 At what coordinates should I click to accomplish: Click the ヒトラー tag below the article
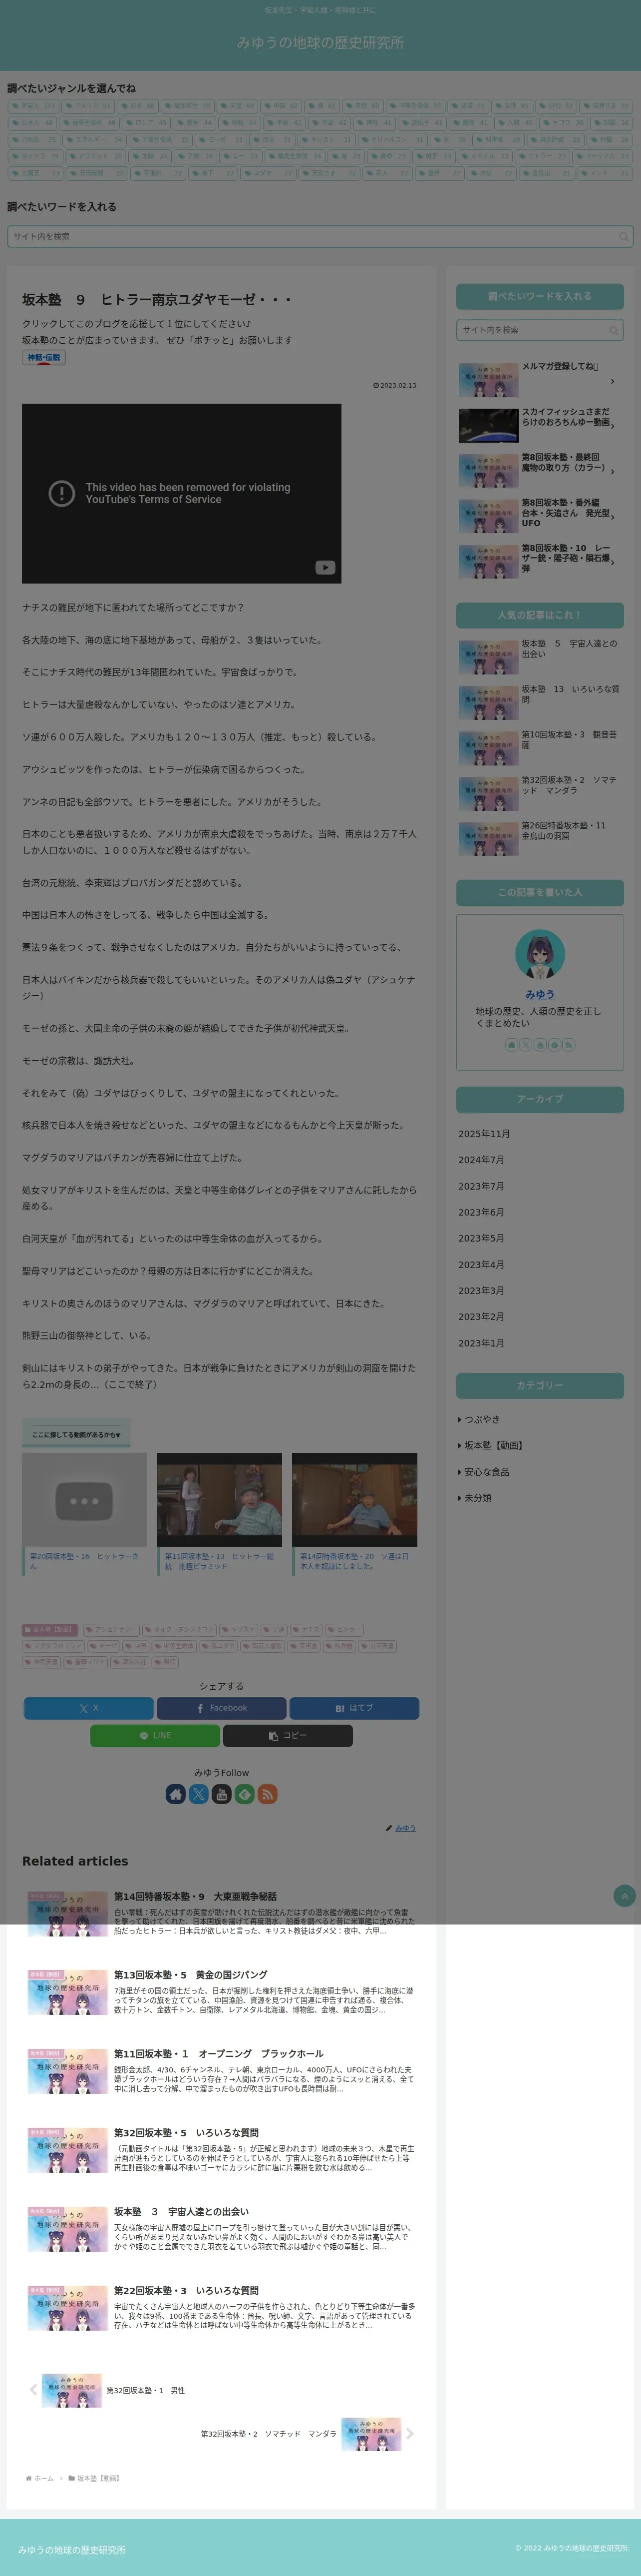tap(345, 1630)
